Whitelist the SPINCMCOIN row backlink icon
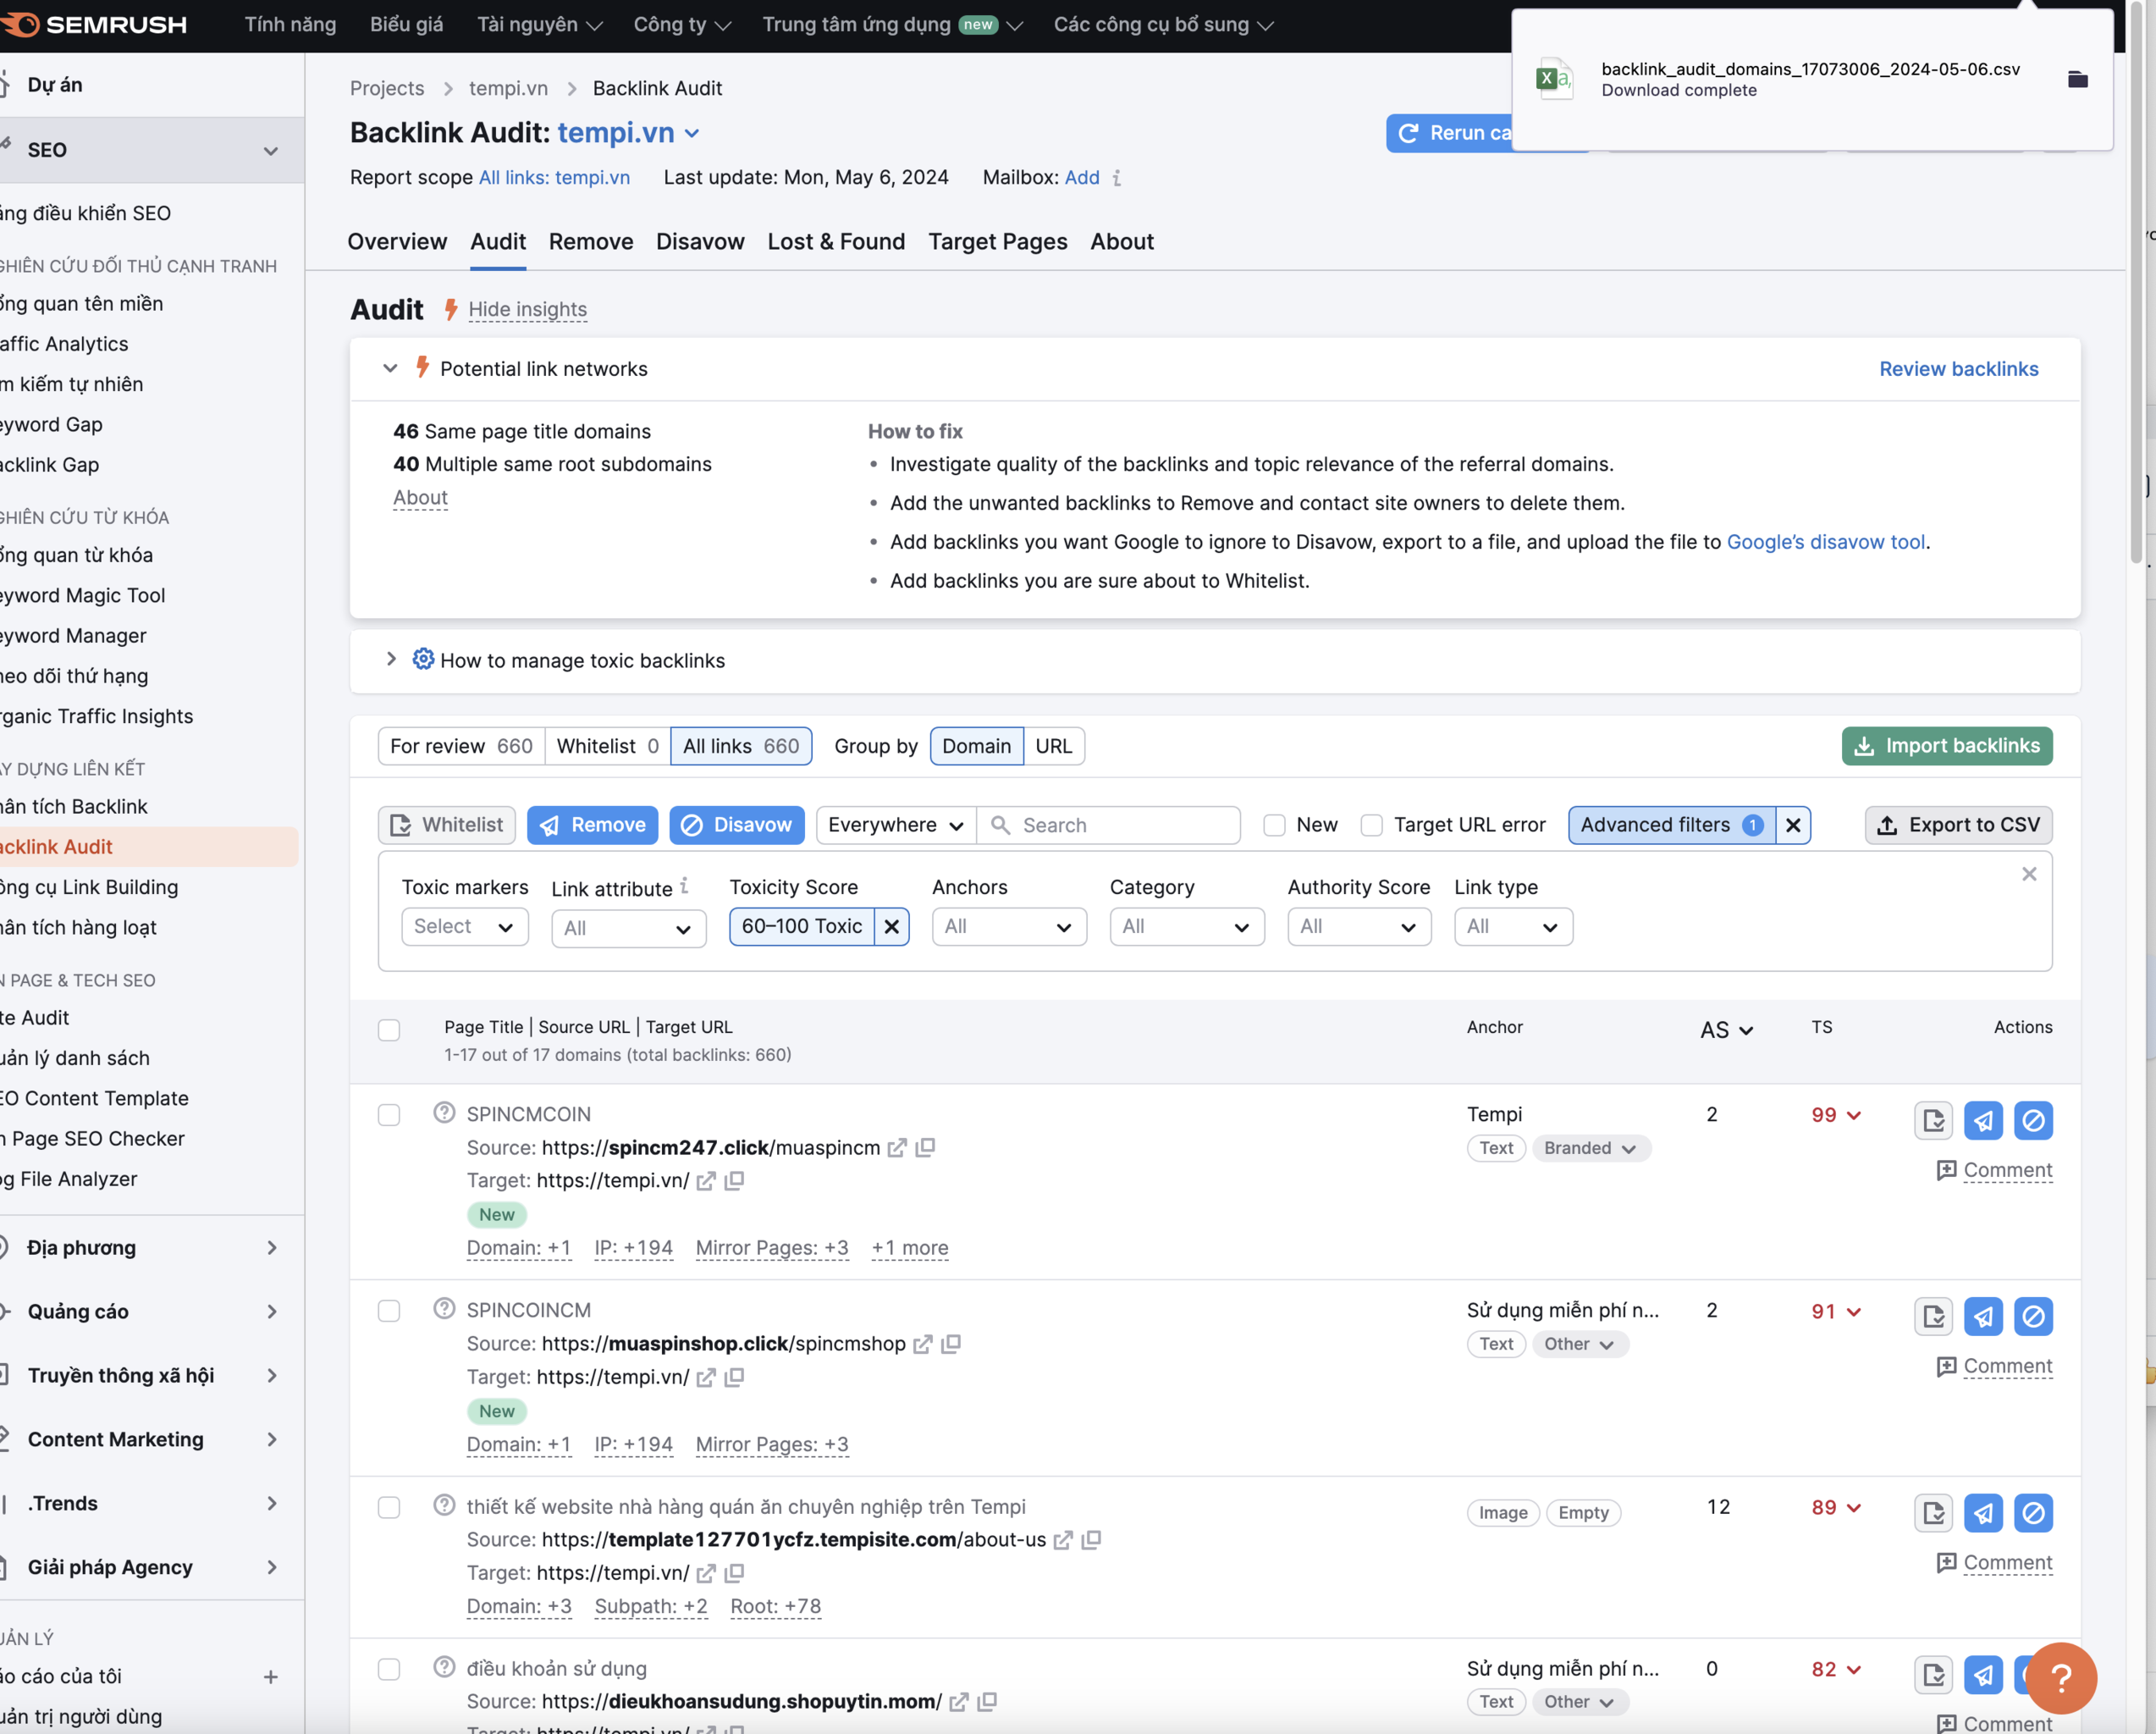The height and width of the screenshot is (1734, 2156). pyautogui.click(x=1933, y=1120)
